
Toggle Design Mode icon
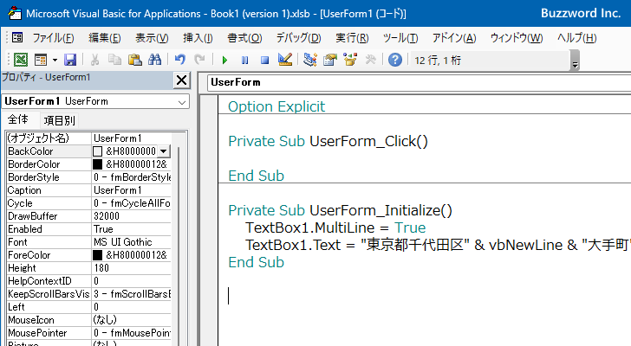[x=285, y=60]
